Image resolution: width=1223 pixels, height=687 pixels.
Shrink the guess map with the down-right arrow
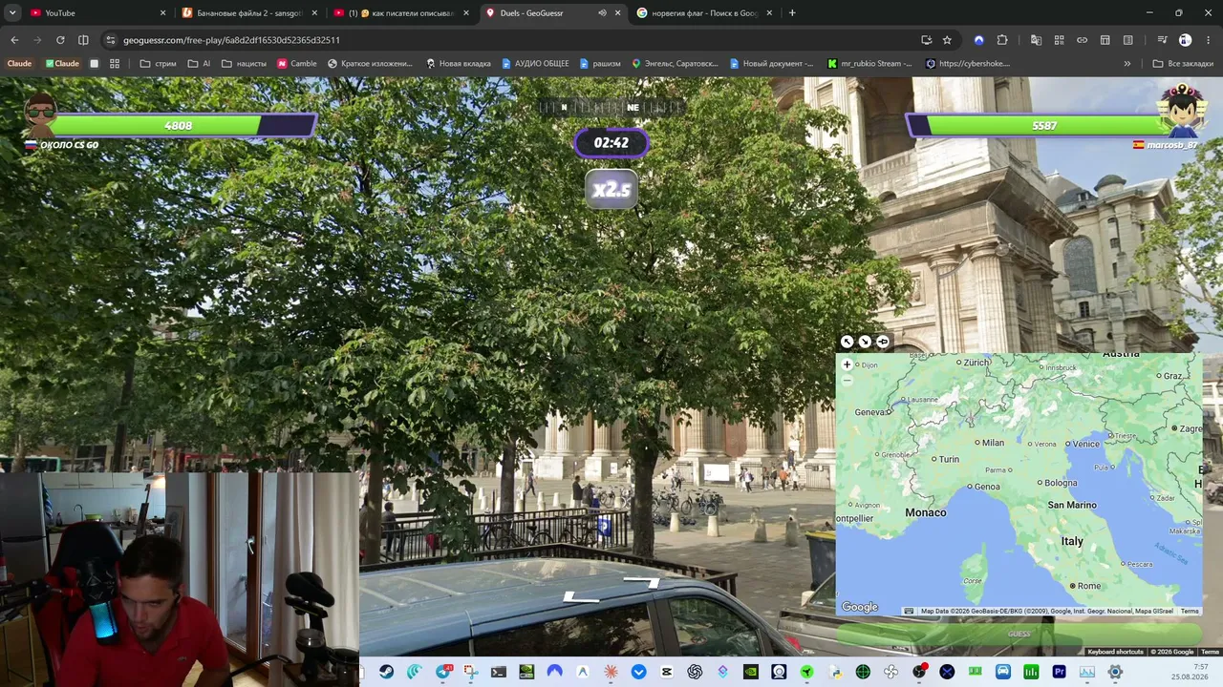tap(865, 342)
